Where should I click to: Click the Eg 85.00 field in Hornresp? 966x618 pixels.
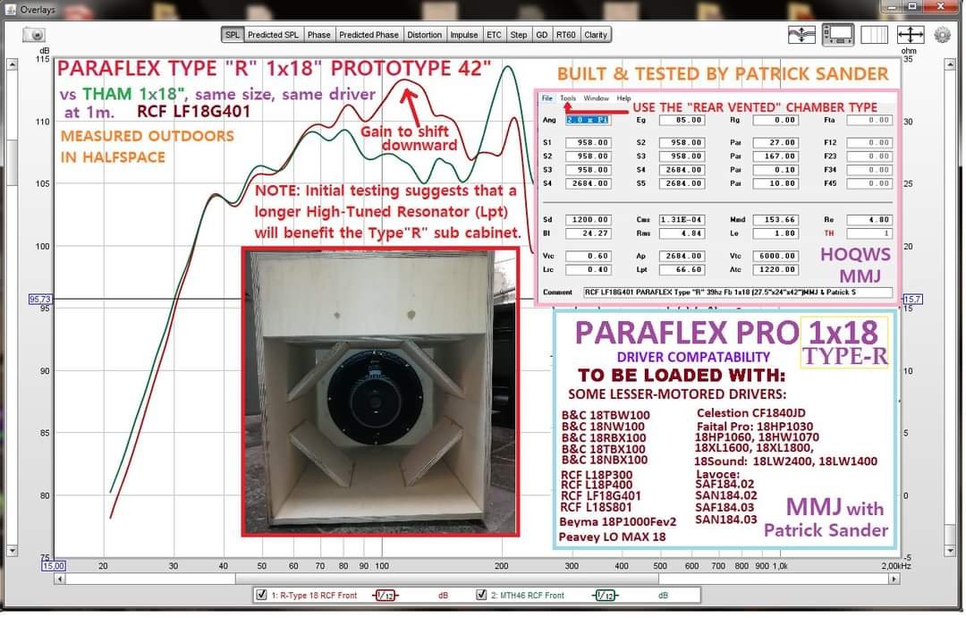coord(682,120)
